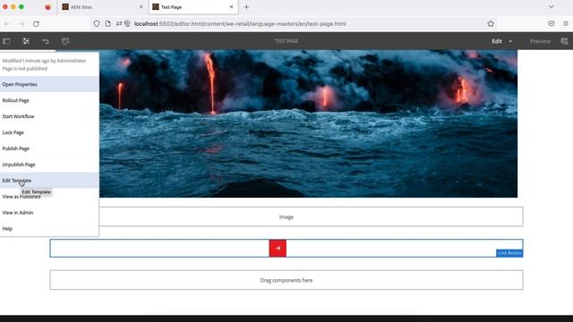Choose Edit Template in the menu
Image resolution: width=573 pixels, height=322 pixels.
click(49, 181)
